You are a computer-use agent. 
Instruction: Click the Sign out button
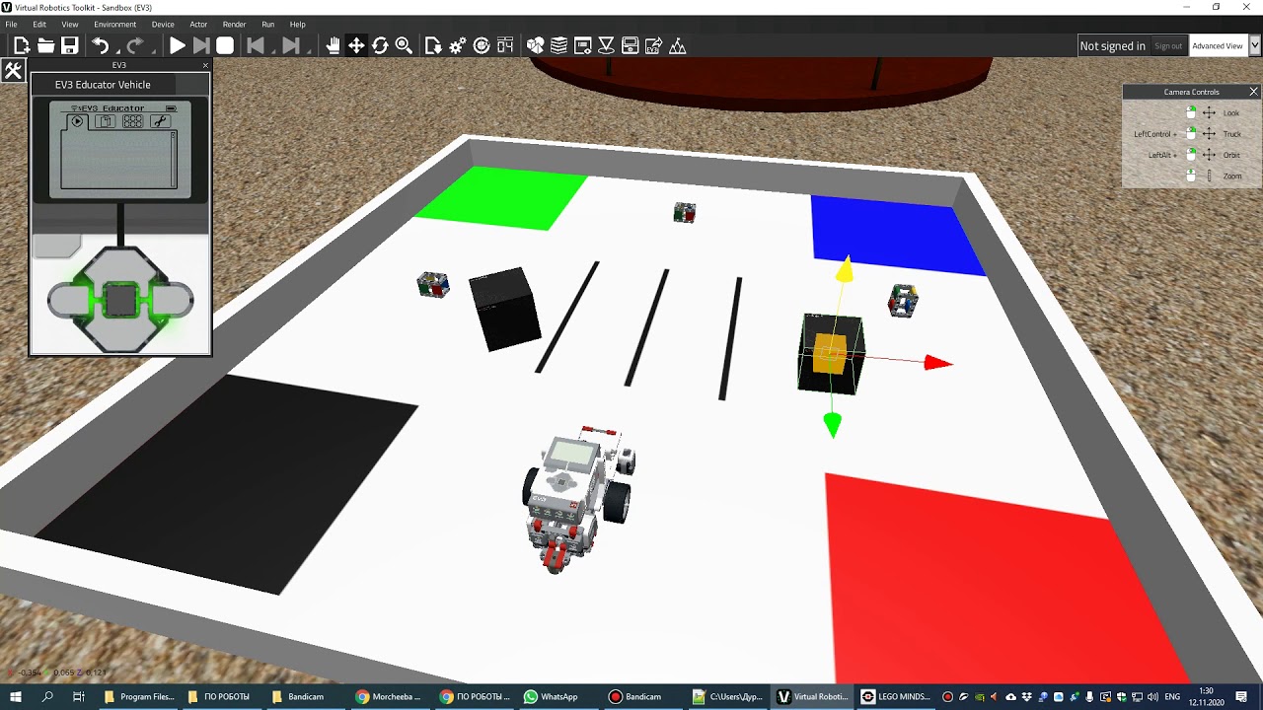1168,46
